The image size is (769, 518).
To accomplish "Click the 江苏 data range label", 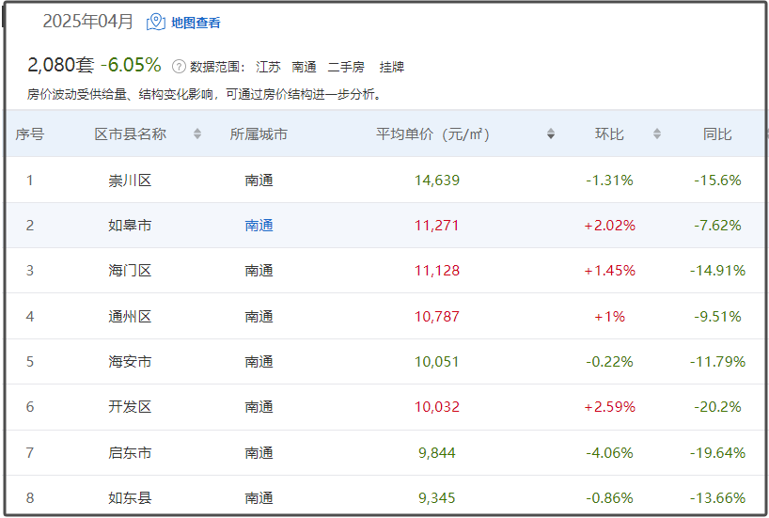I will (268, 67).
